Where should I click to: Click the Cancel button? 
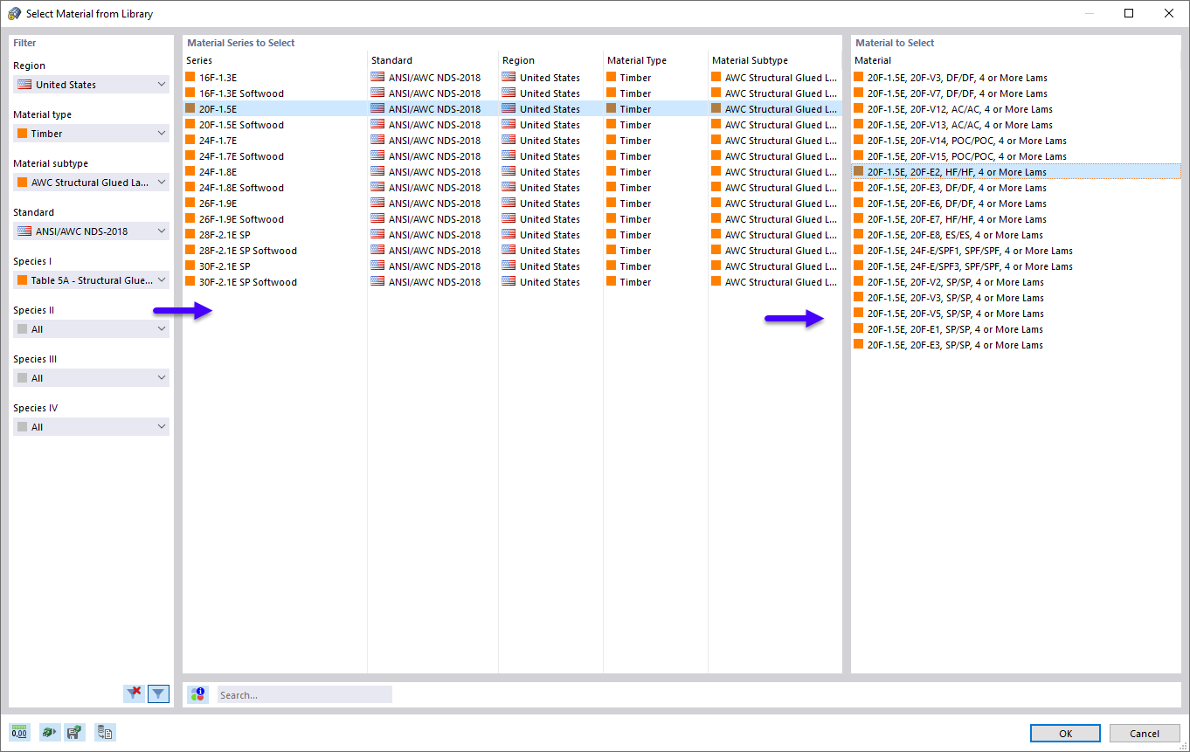(x=1145, y=734)
